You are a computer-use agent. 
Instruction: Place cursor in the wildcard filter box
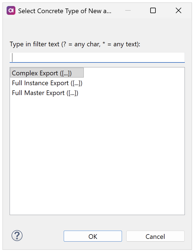97,58
